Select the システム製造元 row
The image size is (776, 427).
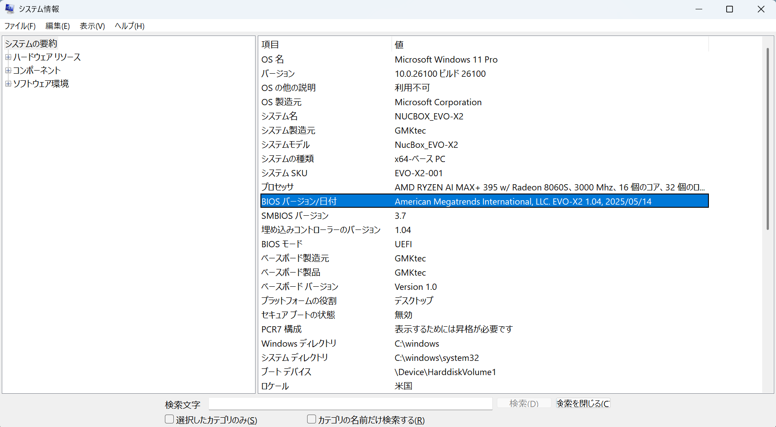484,130
